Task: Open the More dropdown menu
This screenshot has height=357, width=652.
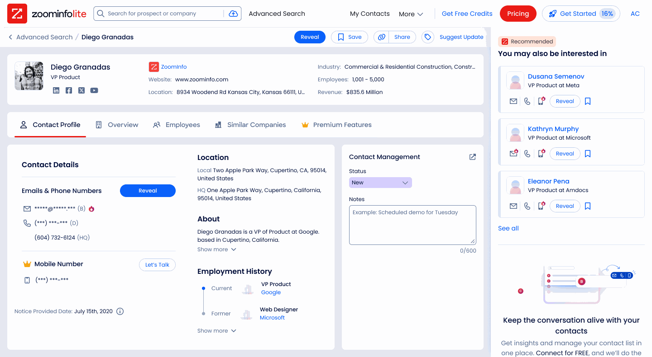Action: tap(411, 14)
